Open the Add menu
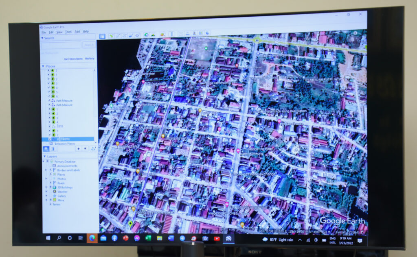 77,32
